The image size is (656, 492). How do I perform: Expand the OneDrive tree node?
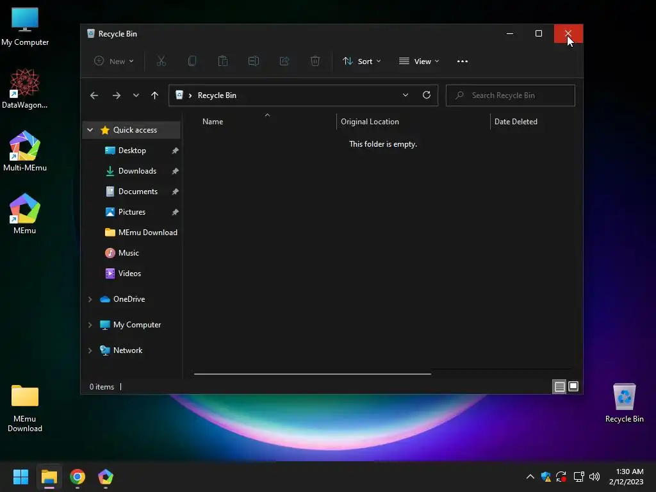90,300
